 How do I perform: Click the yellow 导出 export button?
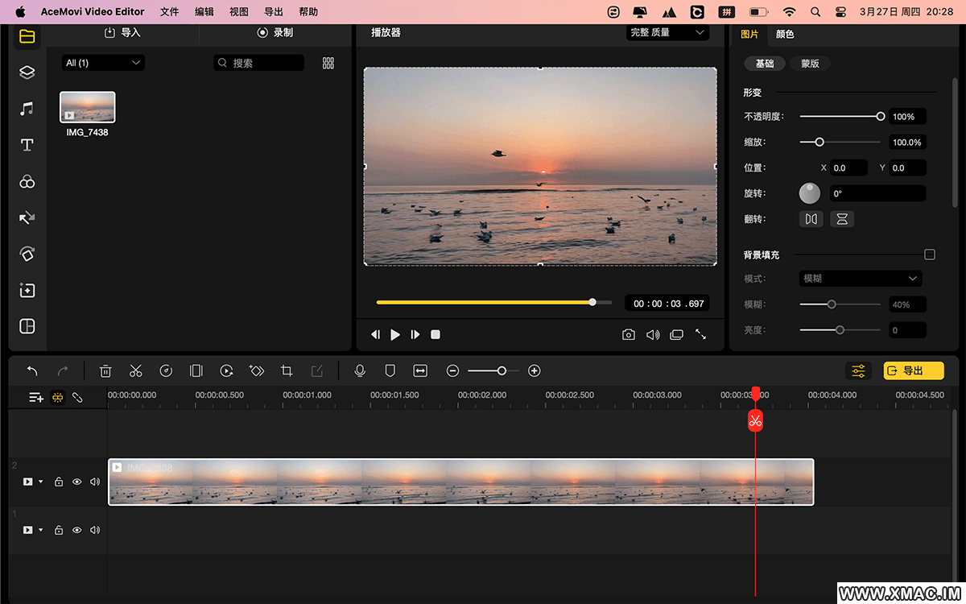point(913,370)
